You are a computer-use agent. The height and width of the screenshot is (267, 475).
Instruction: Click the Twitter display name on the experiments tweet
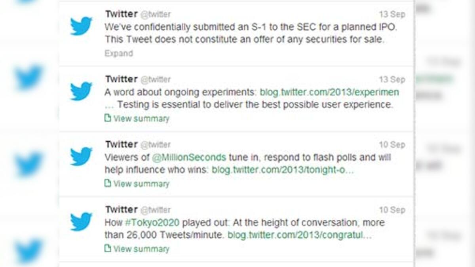tap(121, 79)
